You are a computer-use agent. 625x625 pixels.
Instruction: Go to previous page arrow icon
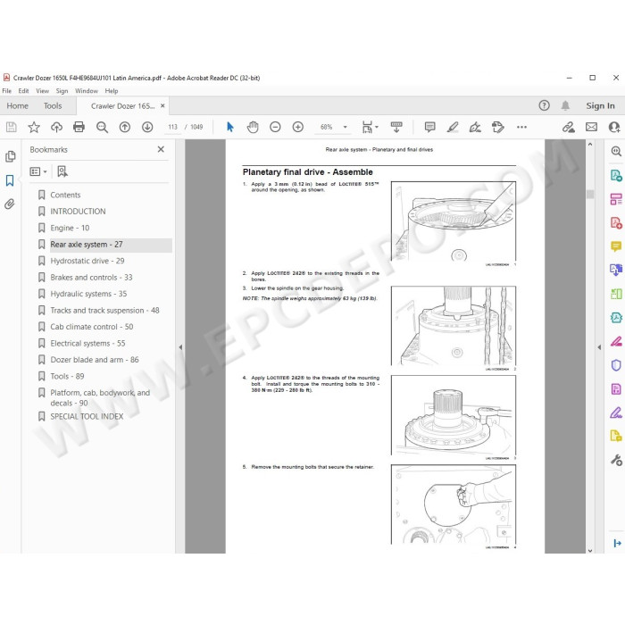(125, 127)
